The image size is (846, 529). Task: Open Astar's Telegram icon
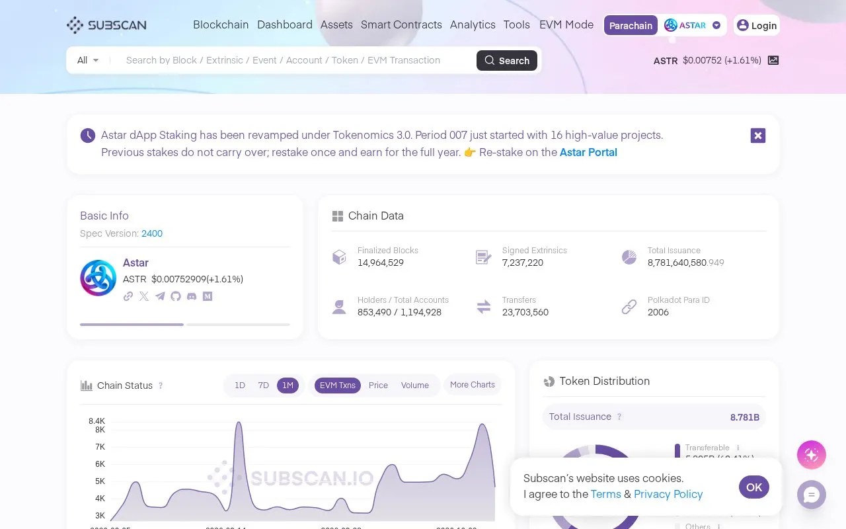[x=160, y=296]
